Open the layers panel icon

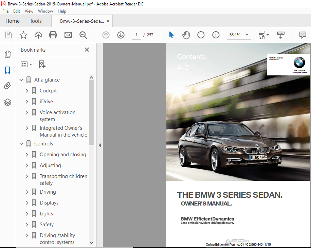[x=7, y=102]
